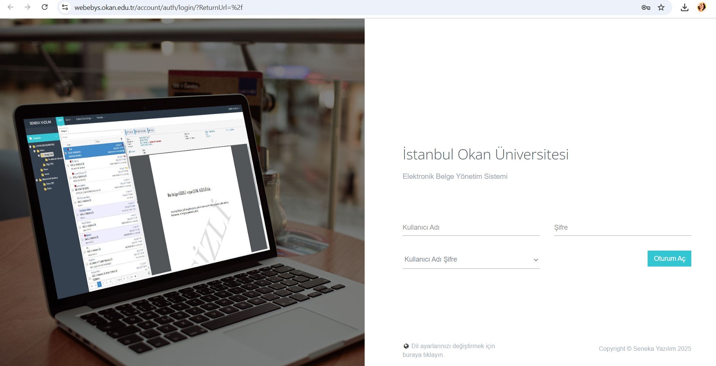Focus the Şifre password field
716x366 pixels.
coord(623,227)
